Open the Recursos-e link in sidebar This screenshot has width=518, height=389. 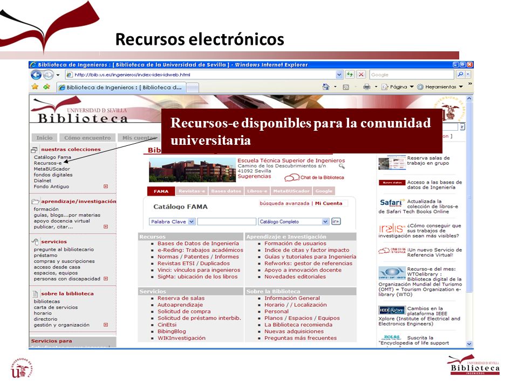(47, 163)
